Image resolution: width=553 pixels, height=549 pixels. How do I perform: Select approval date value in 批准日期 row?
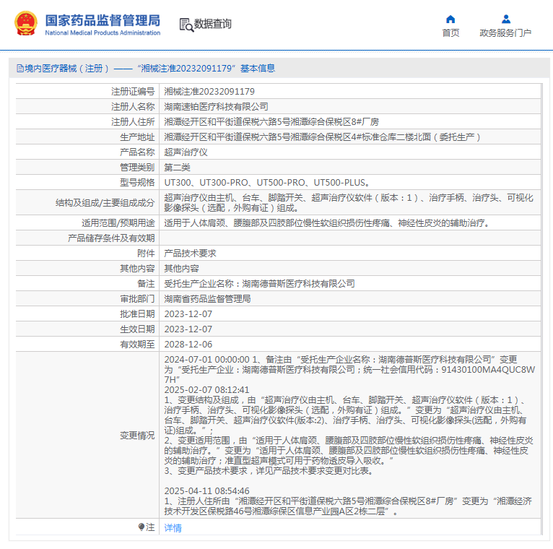(188, 314)
